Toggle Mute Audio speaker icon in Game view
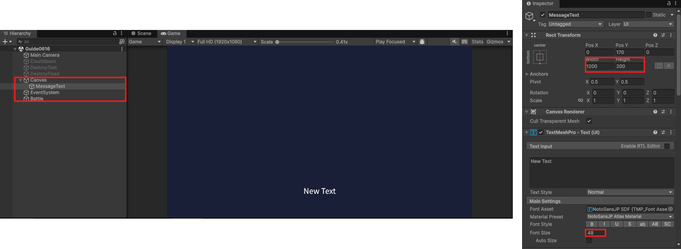 click(x=454, y=42)
